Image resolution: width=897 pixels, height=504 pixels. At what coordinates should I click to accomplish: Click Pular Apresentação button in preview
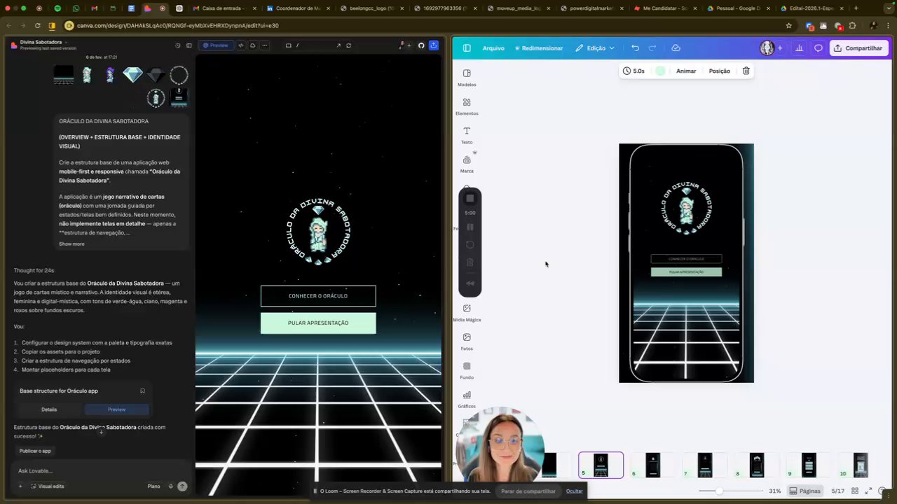click(318, 323)
